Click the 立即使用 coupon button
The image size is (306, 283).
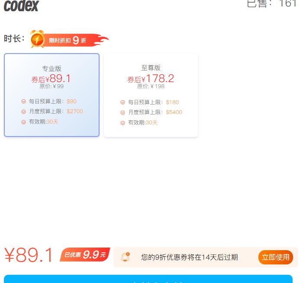coord(276,257)
